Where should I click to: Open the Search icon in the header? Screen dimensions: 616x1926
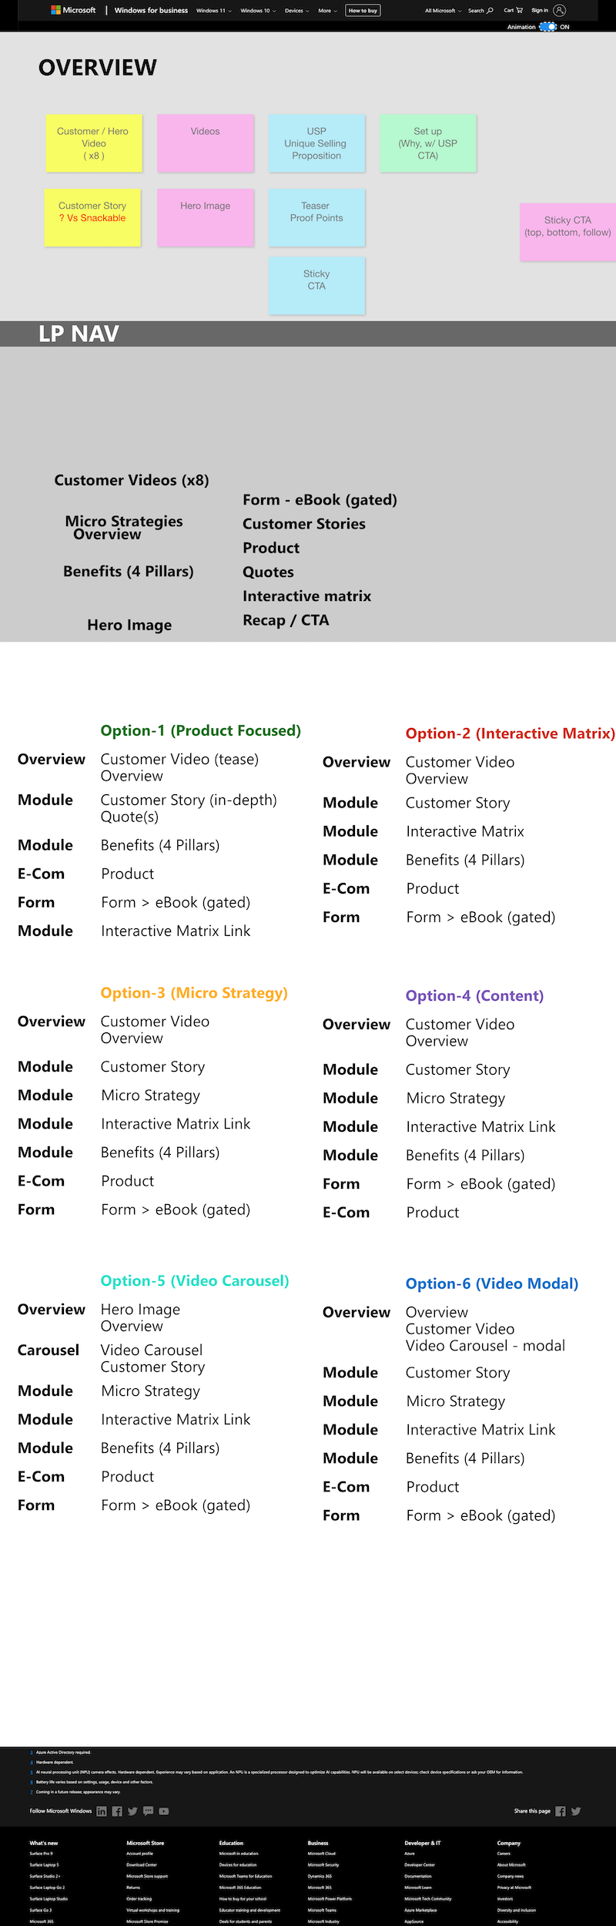pyautogui.click(x=489, y=10)
